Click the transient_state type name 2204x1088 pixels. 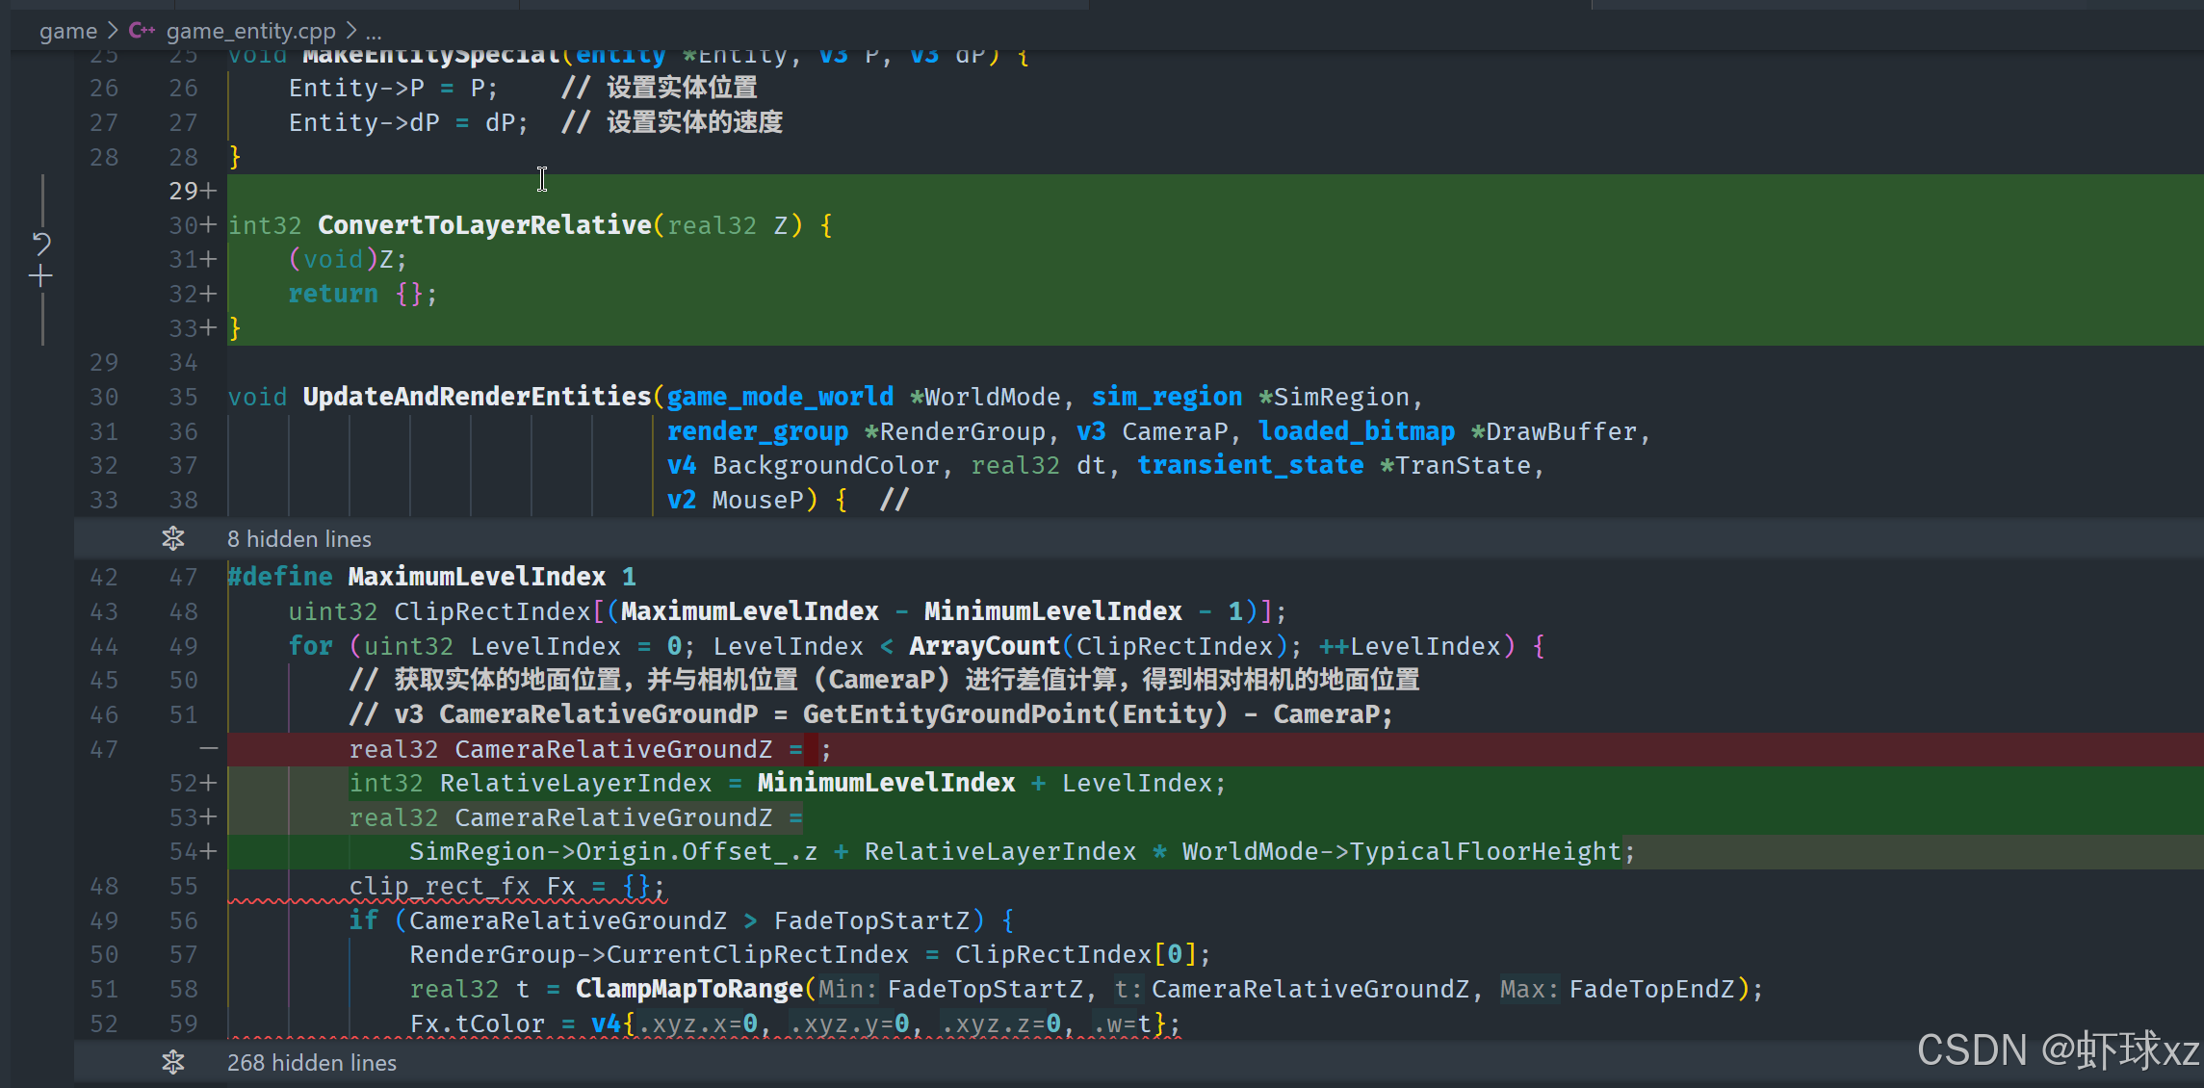click(x=1250, y=465)
